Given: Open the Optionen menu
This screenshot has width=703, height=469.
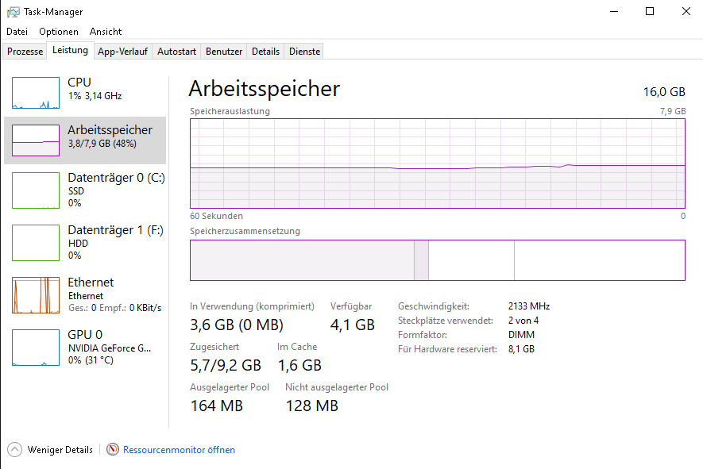Looking at the screenshot, I should pyautogui.click(x=59, y=32).
